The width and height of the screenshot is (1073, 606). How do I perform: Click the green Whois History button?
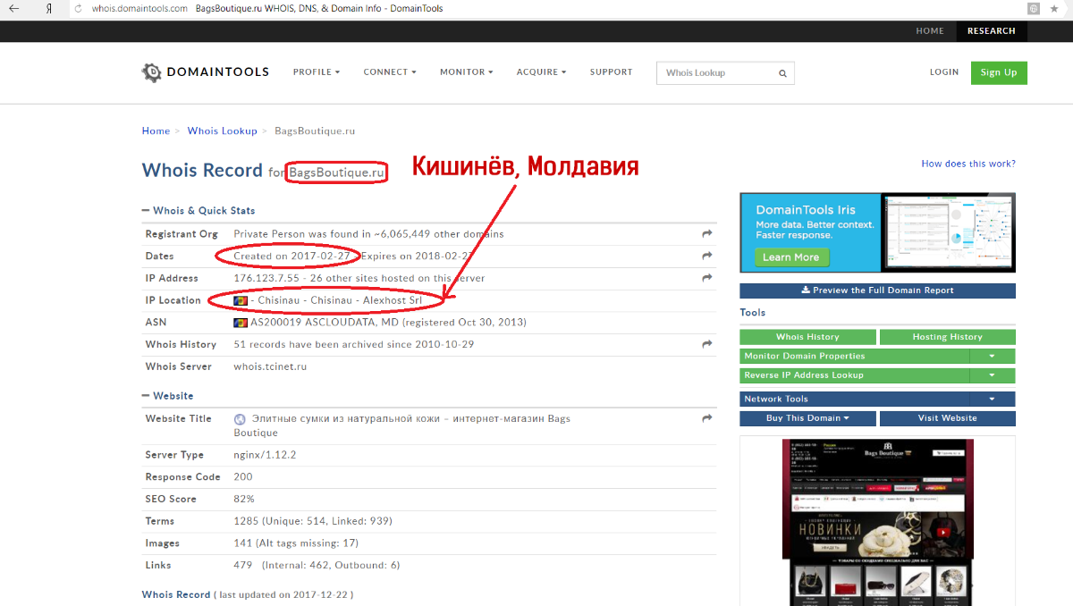(x=807, y=337)
